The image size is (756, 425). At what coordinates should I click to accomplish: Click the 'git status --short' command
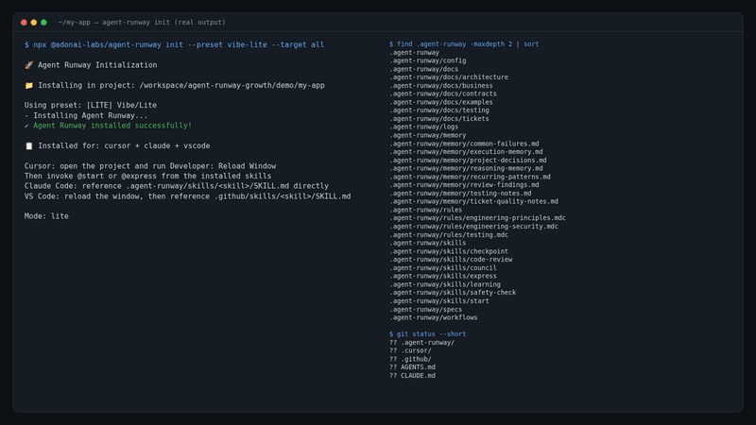coord(428,334)
